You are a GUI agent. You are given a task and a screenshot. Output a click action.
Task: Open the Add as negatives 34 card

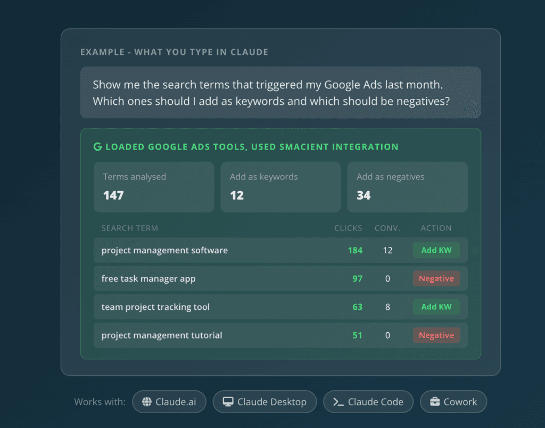click(407, 187)
